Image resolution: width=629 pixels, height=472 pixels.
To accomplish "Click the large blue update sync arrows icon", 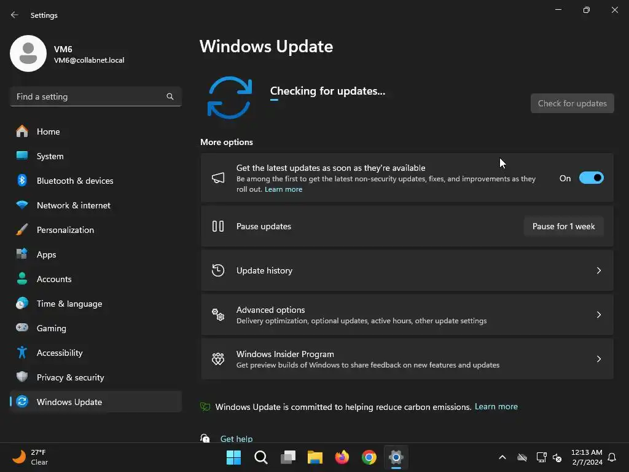I will (x=230, y=98).
